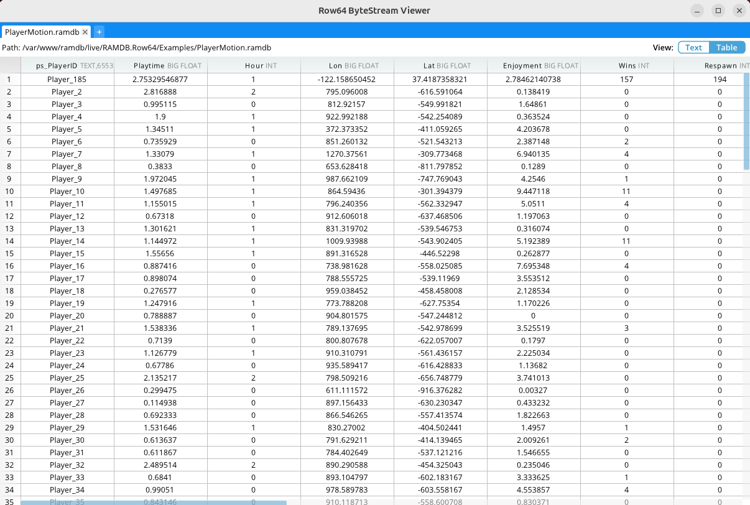Click Lat value -811.797852
Image resolution: width=750 pixels, height=505 pixels.
pos(440,167)
